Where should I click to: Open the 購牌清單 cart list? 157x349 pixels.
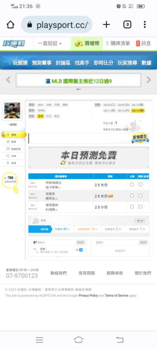(x=118, y=44)
